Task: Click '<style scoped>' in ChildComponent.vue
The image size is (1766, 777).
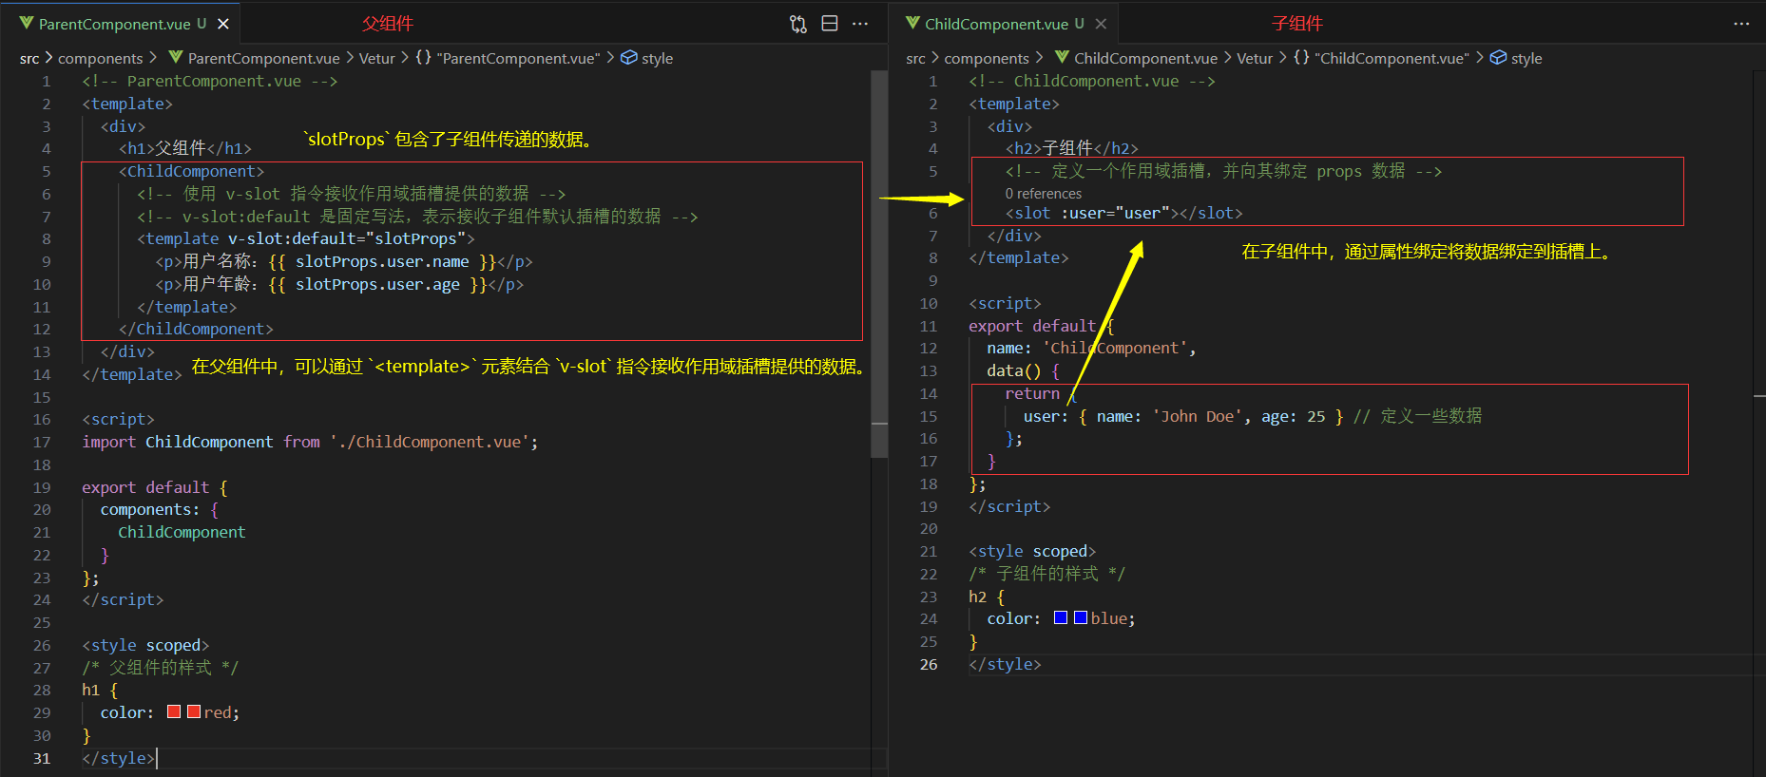Action: 1032,551
